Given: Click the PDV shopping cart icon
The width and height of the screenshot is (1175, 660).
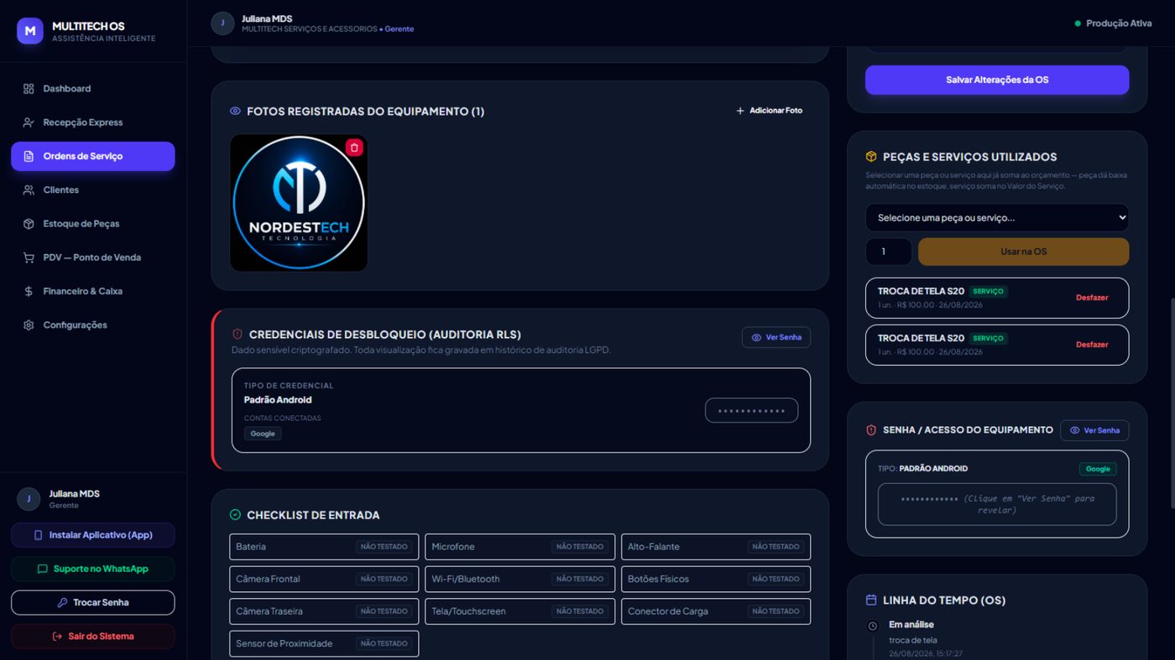Looking at the screenshot, I should point(29,257).
